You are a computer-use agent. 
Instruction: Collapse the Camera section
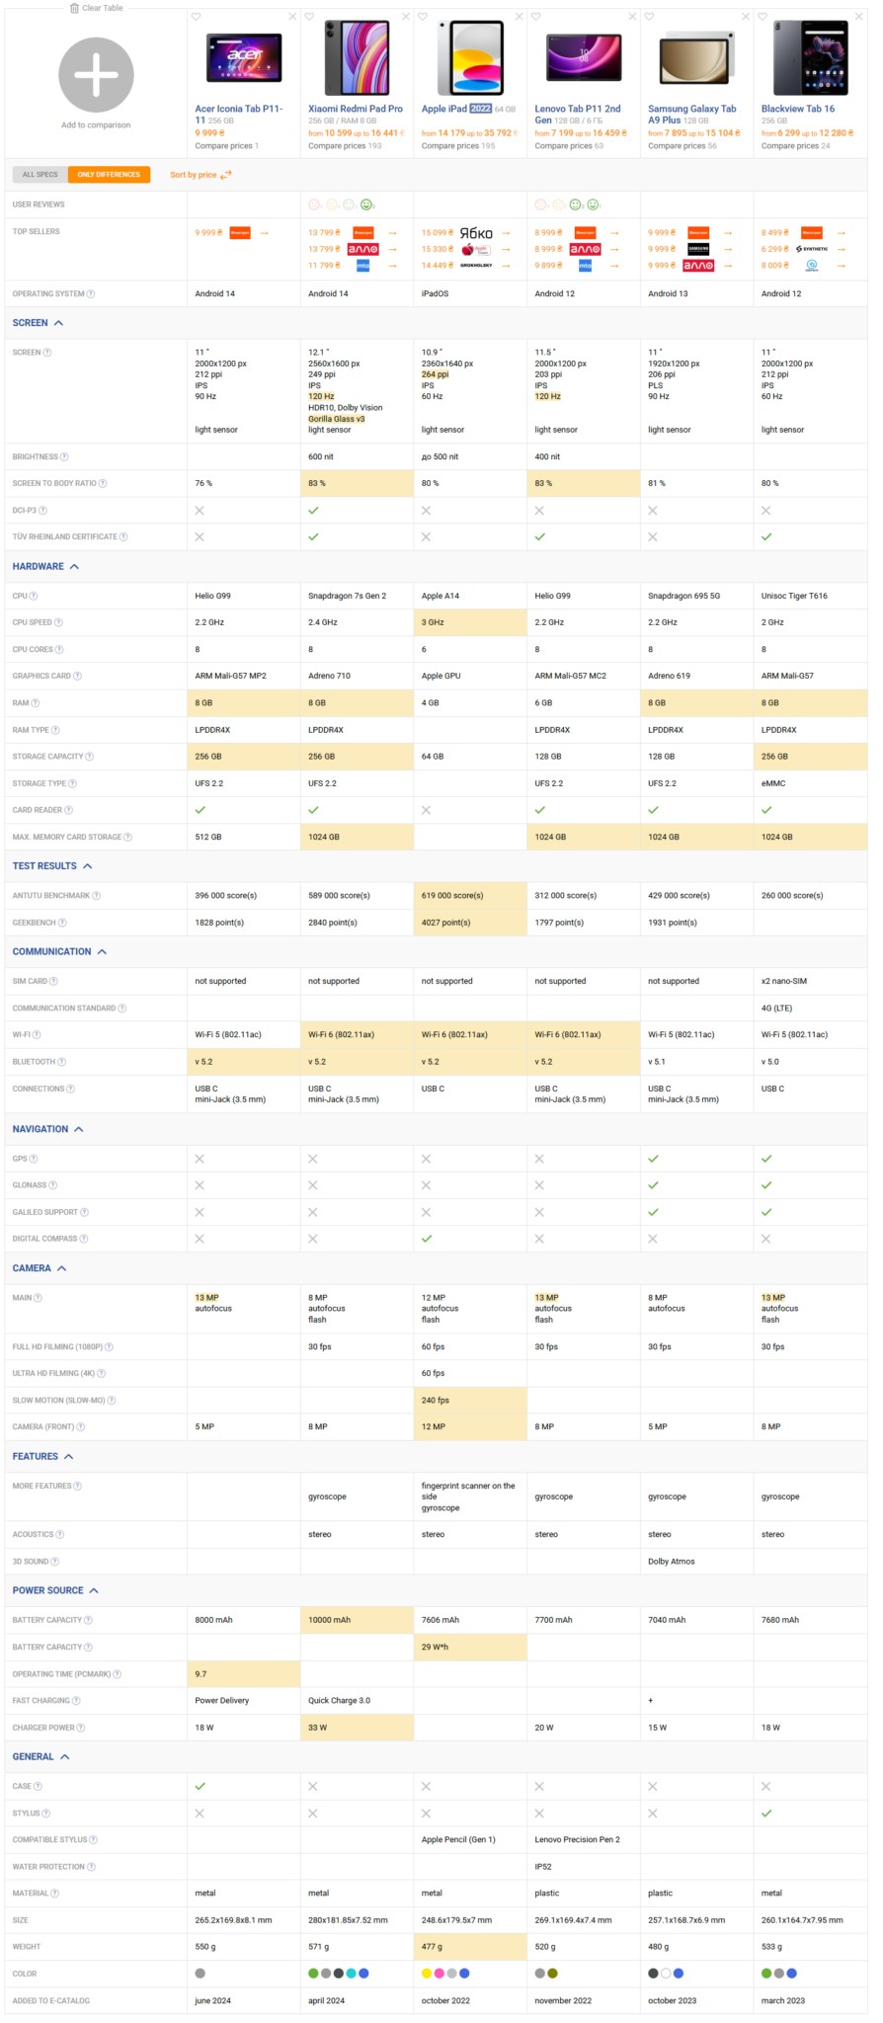61,1268
